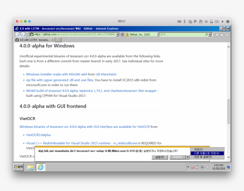Open the VM configuration gear in Win7 title bar
The height and width of the screenshot is (191, 244).
tap(228, 21)
